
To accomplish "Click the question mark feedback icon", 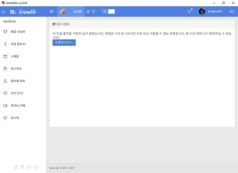I will coord(5,118).
